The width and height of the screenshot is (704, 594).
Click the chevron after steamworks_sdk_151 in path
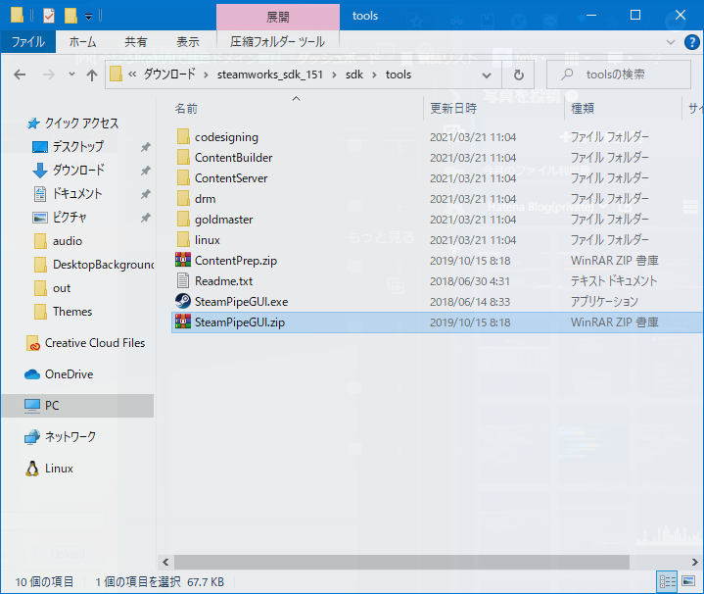[x=334, y=75]
